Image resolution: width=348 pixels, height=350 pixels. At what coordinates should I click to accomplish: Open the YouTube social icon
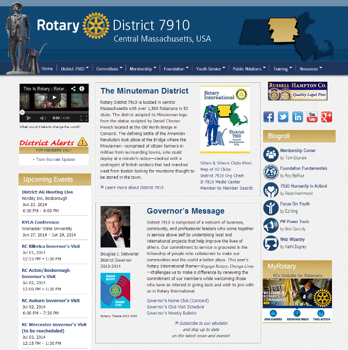[x=312, y=117]
